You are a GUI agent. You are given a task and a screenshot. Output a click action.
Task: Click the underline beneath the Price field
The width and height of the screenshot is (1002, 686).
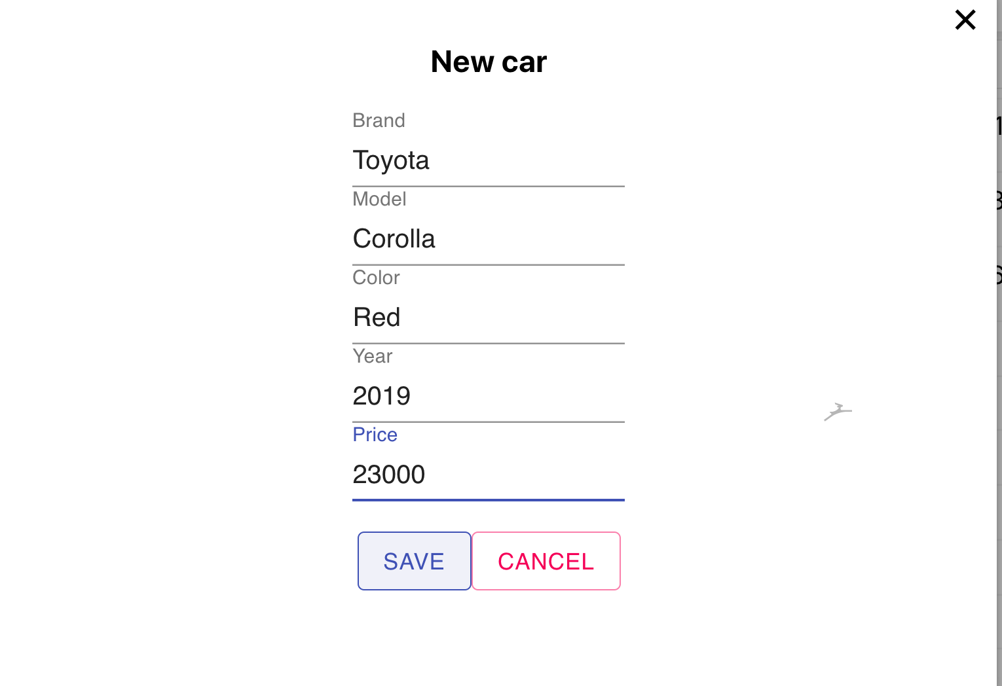[488, 499]
